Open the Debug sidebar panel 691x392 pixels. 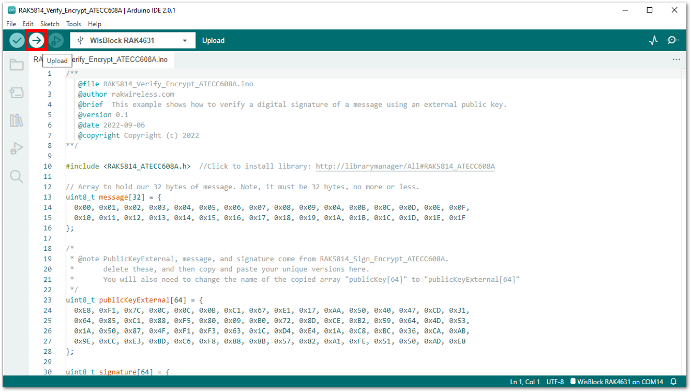point(17,149)
